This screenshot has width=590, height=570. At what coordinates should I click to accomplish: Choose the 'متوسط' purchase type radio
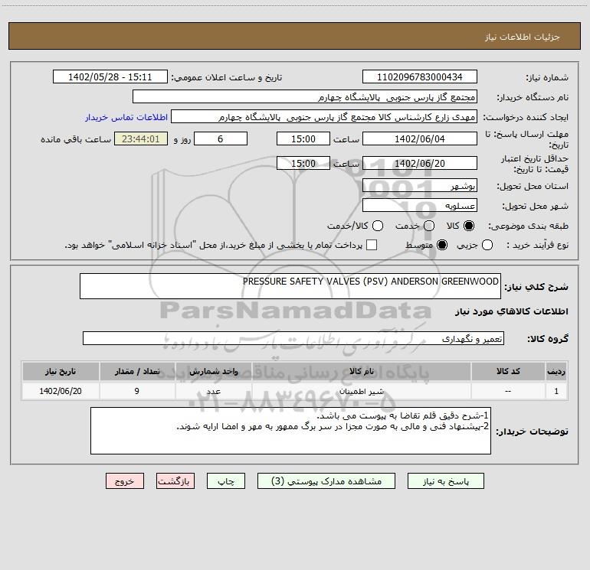[441, 245]
